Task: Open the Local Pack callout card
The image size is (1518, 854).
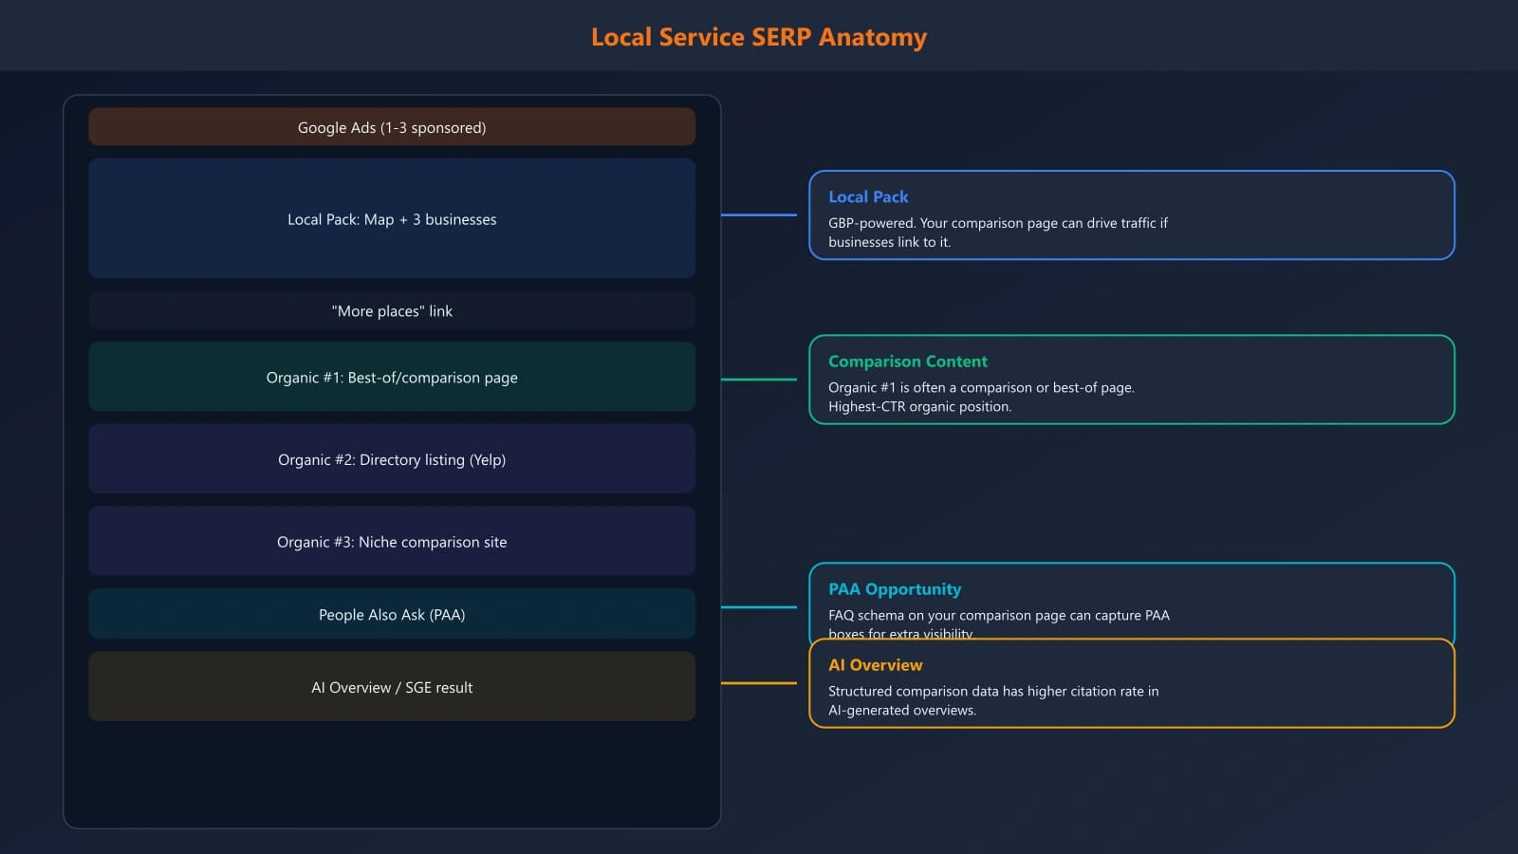Action: [x=1131, y=215]
